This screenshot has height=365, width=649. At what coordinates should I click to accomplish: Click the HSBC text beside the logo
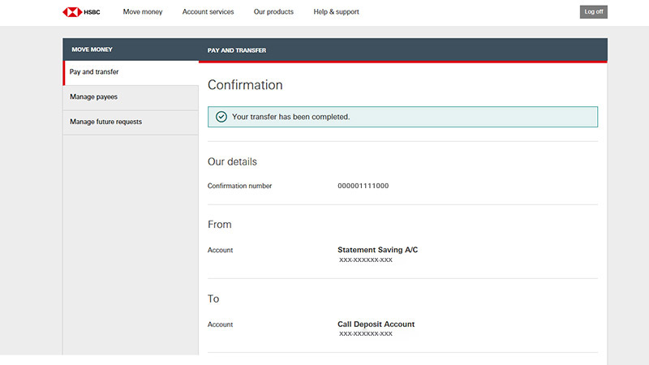click(x=92, y=12)
